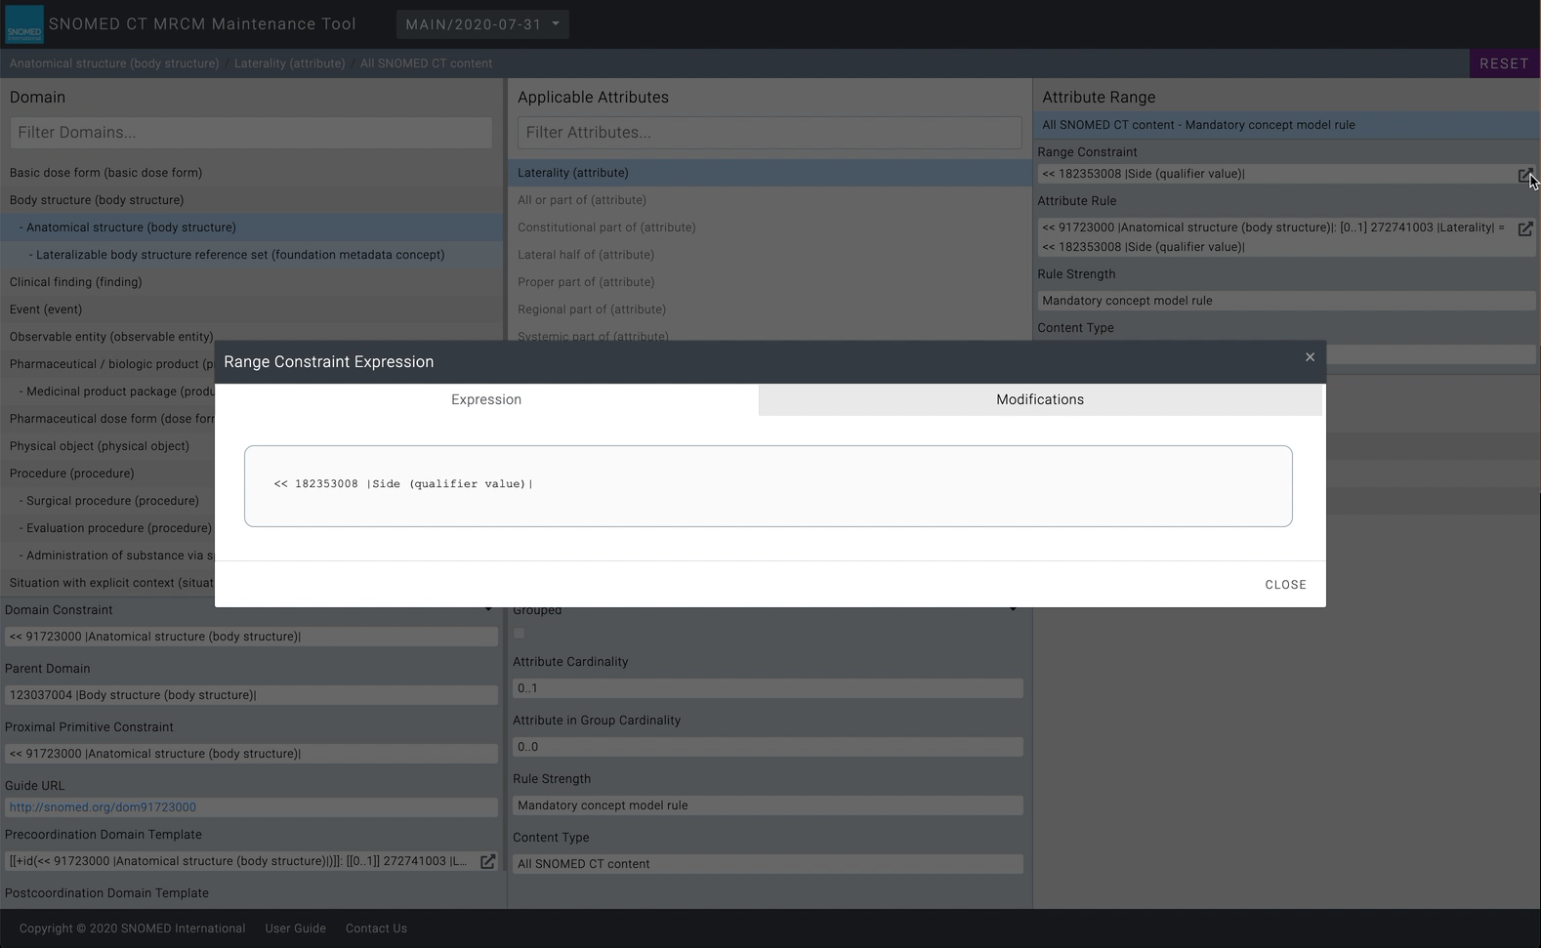Select Body structure (body structure) domain
This screenshot has height=948, width=1541.
click(x=251, y=200)
